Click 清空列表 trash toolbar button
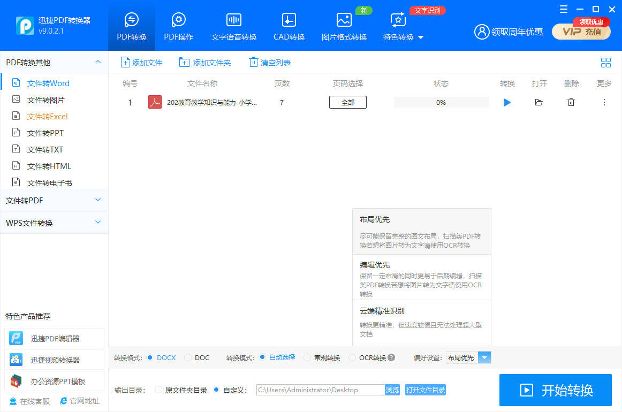The image size is (622, 412). [270, 62]
